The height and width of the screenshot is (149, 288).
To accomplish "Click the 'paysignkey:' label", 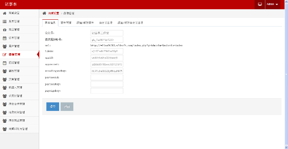I will tap(53, 91).
